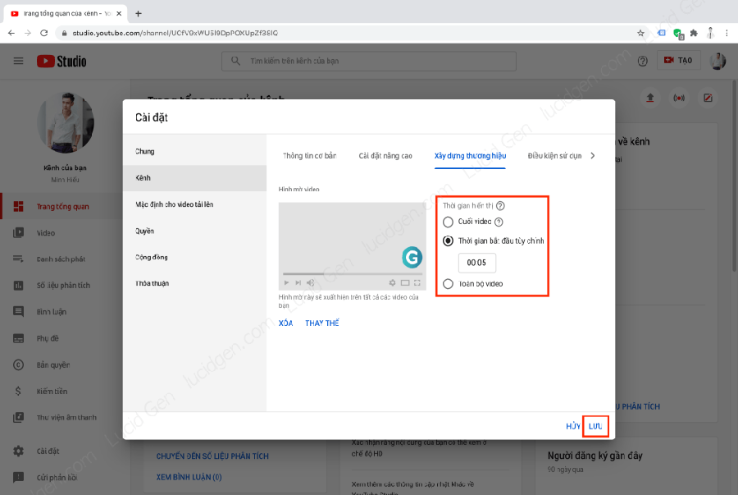Screen dimensions: 738x495
Task: Click the THAY THẾ replace link
Action: pos(321,323)
